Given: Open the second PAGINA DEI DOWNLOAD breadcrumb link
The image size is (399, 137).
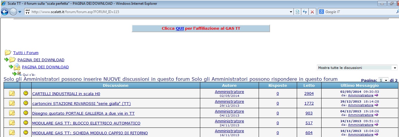Looking at the screenshot, I should click(45, 67).
